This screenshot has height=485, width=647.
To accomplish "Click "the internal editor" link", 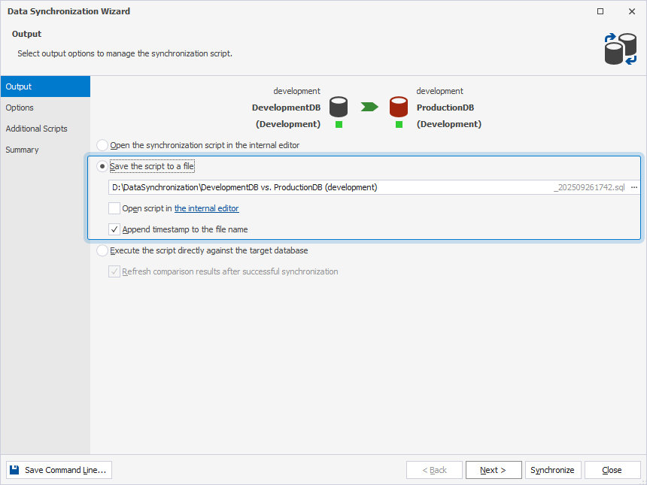I will [x=206, y=208].
